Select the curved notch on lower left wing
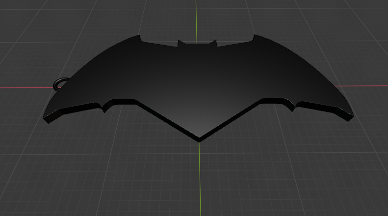Viewport: 388px width, 216px height. pos(107,106)
